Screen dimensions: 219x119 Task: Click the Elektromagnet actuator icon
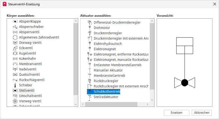90,49
